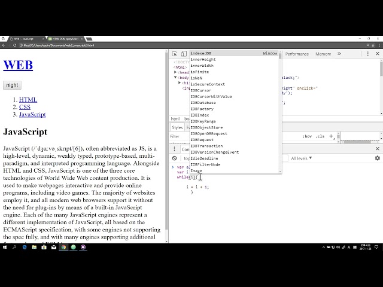Screen dimensions: 383x287
Task: Select the inspect element picker icon
Action: tap(174, 54)
